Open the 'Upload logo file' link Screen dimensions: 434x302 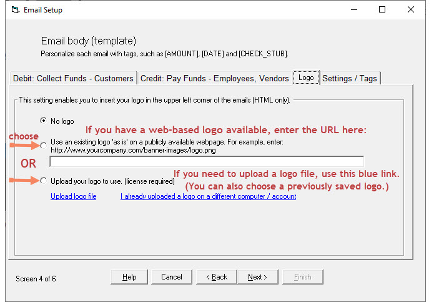coord(73,196)
